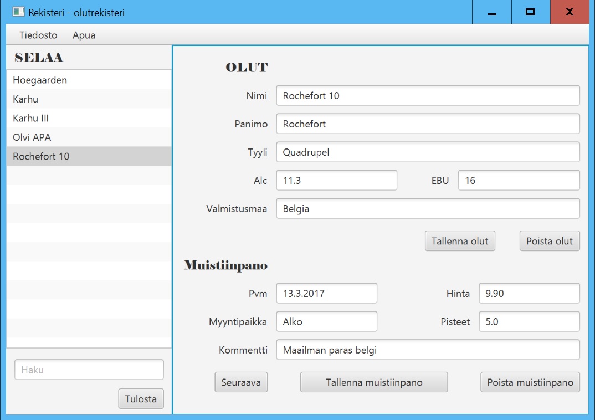Open the Tiedosto menu

click(x=38, y=35)
